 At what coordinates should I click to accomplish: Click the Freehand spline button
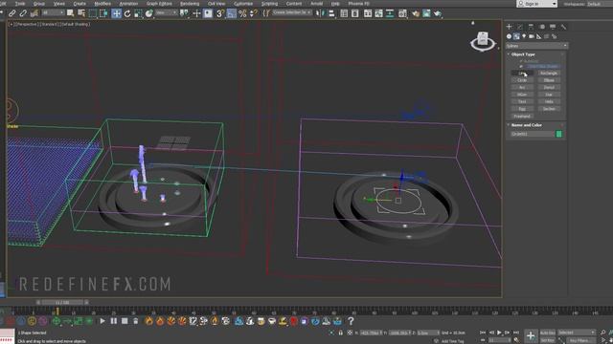[x=522, y=117]
